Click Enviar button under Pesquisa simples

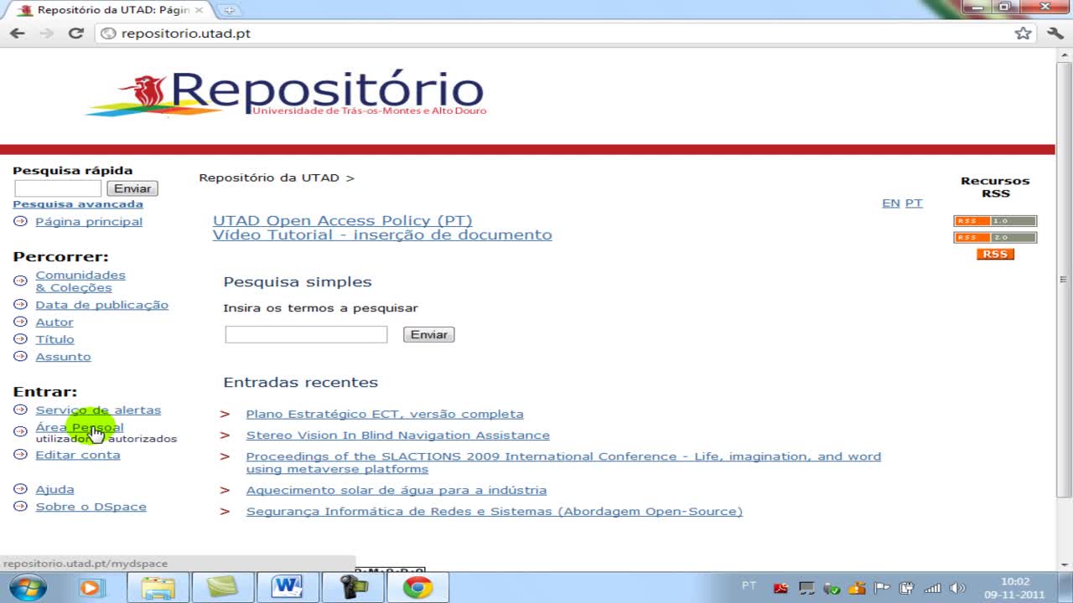click(428, 334)
